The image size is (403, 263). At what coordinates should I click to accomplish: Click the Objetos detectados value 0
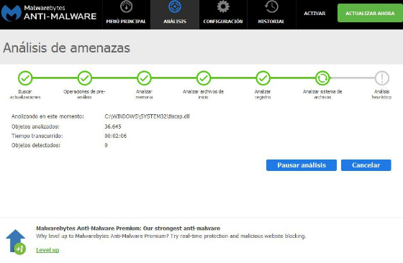pos(106,145)
